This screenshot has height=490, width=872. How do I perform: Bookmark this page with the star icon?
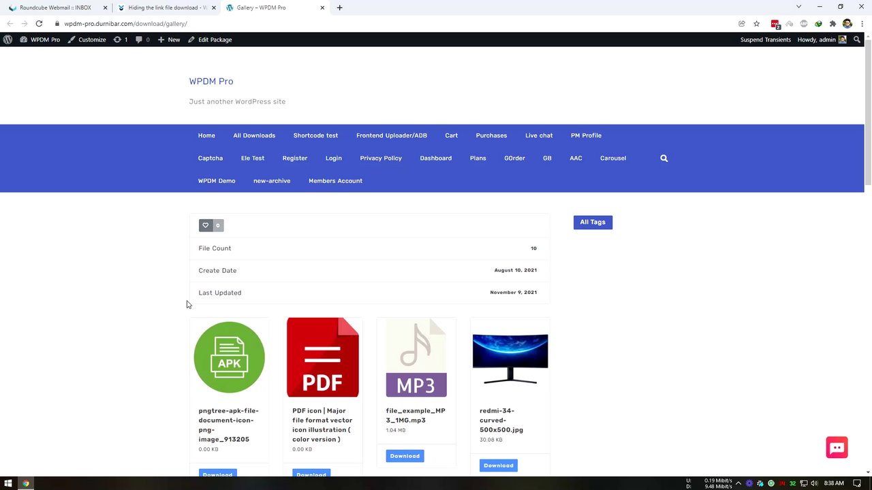(x=756, y=24)
